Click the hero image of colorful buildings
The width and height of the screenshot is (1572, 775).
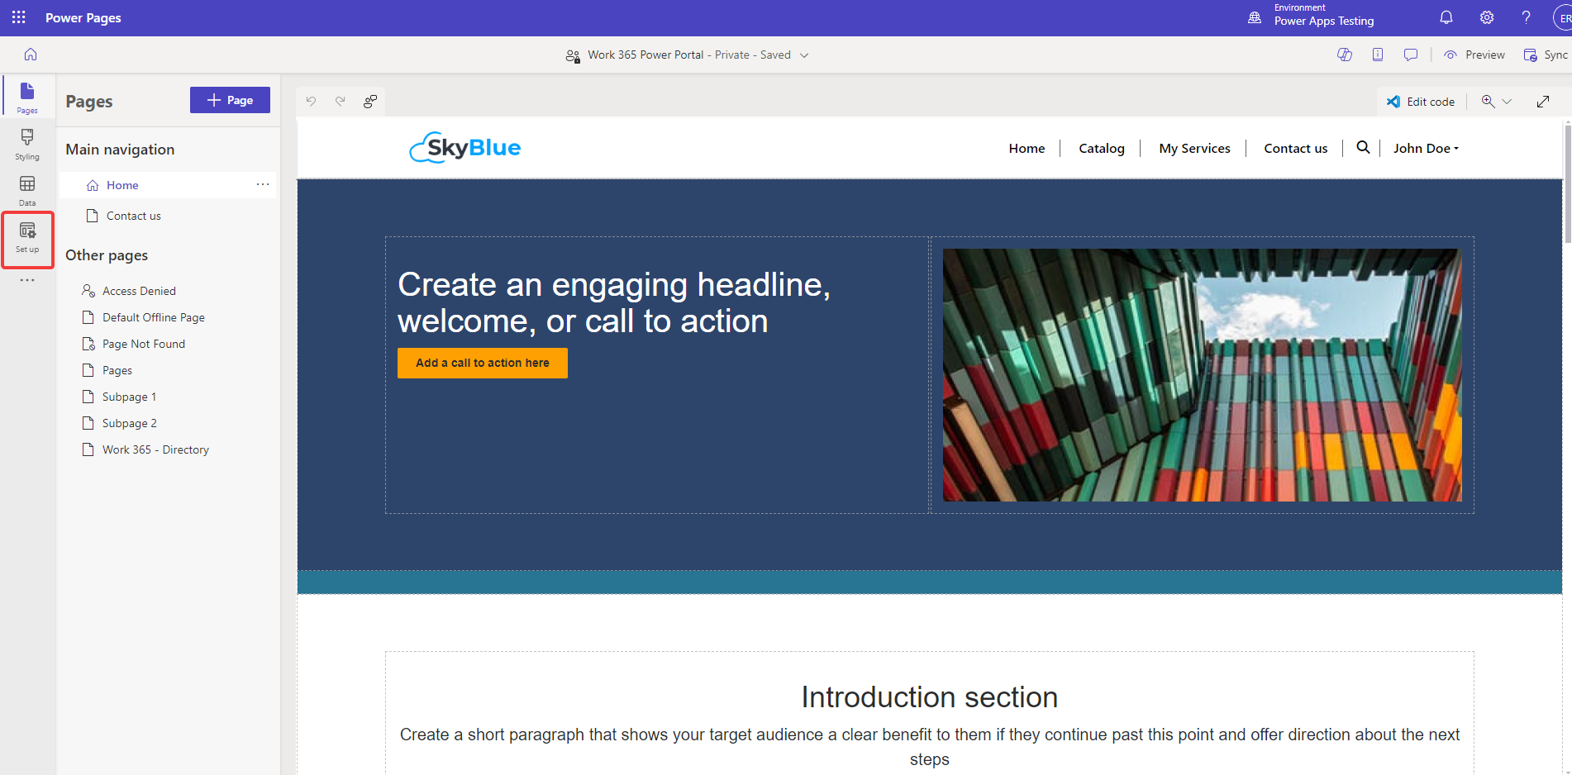coord(1202,375)
